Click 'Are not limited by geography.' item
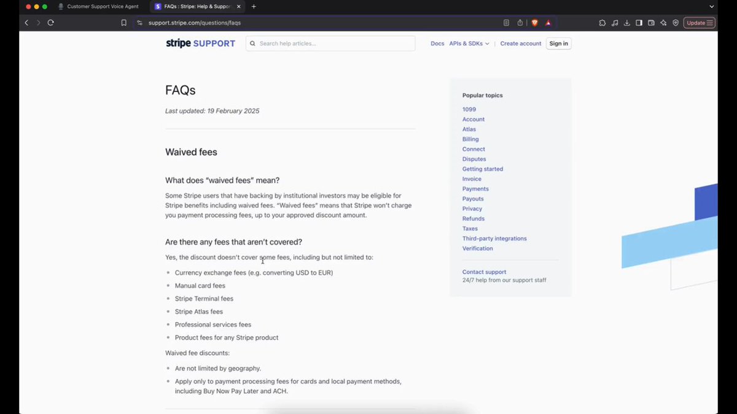 [218, 369]
